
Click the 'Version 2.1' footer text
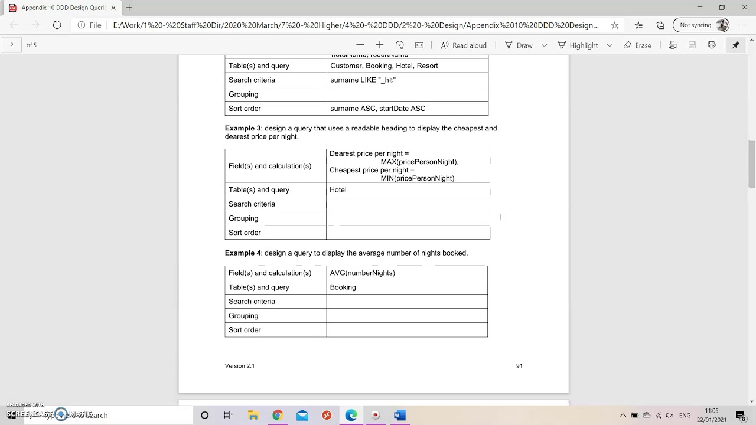coord(240,366)
